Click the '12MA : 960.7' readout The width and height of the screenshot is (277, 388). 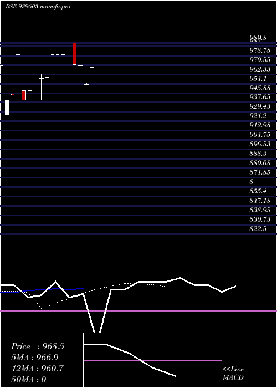[x=38, y=369]
